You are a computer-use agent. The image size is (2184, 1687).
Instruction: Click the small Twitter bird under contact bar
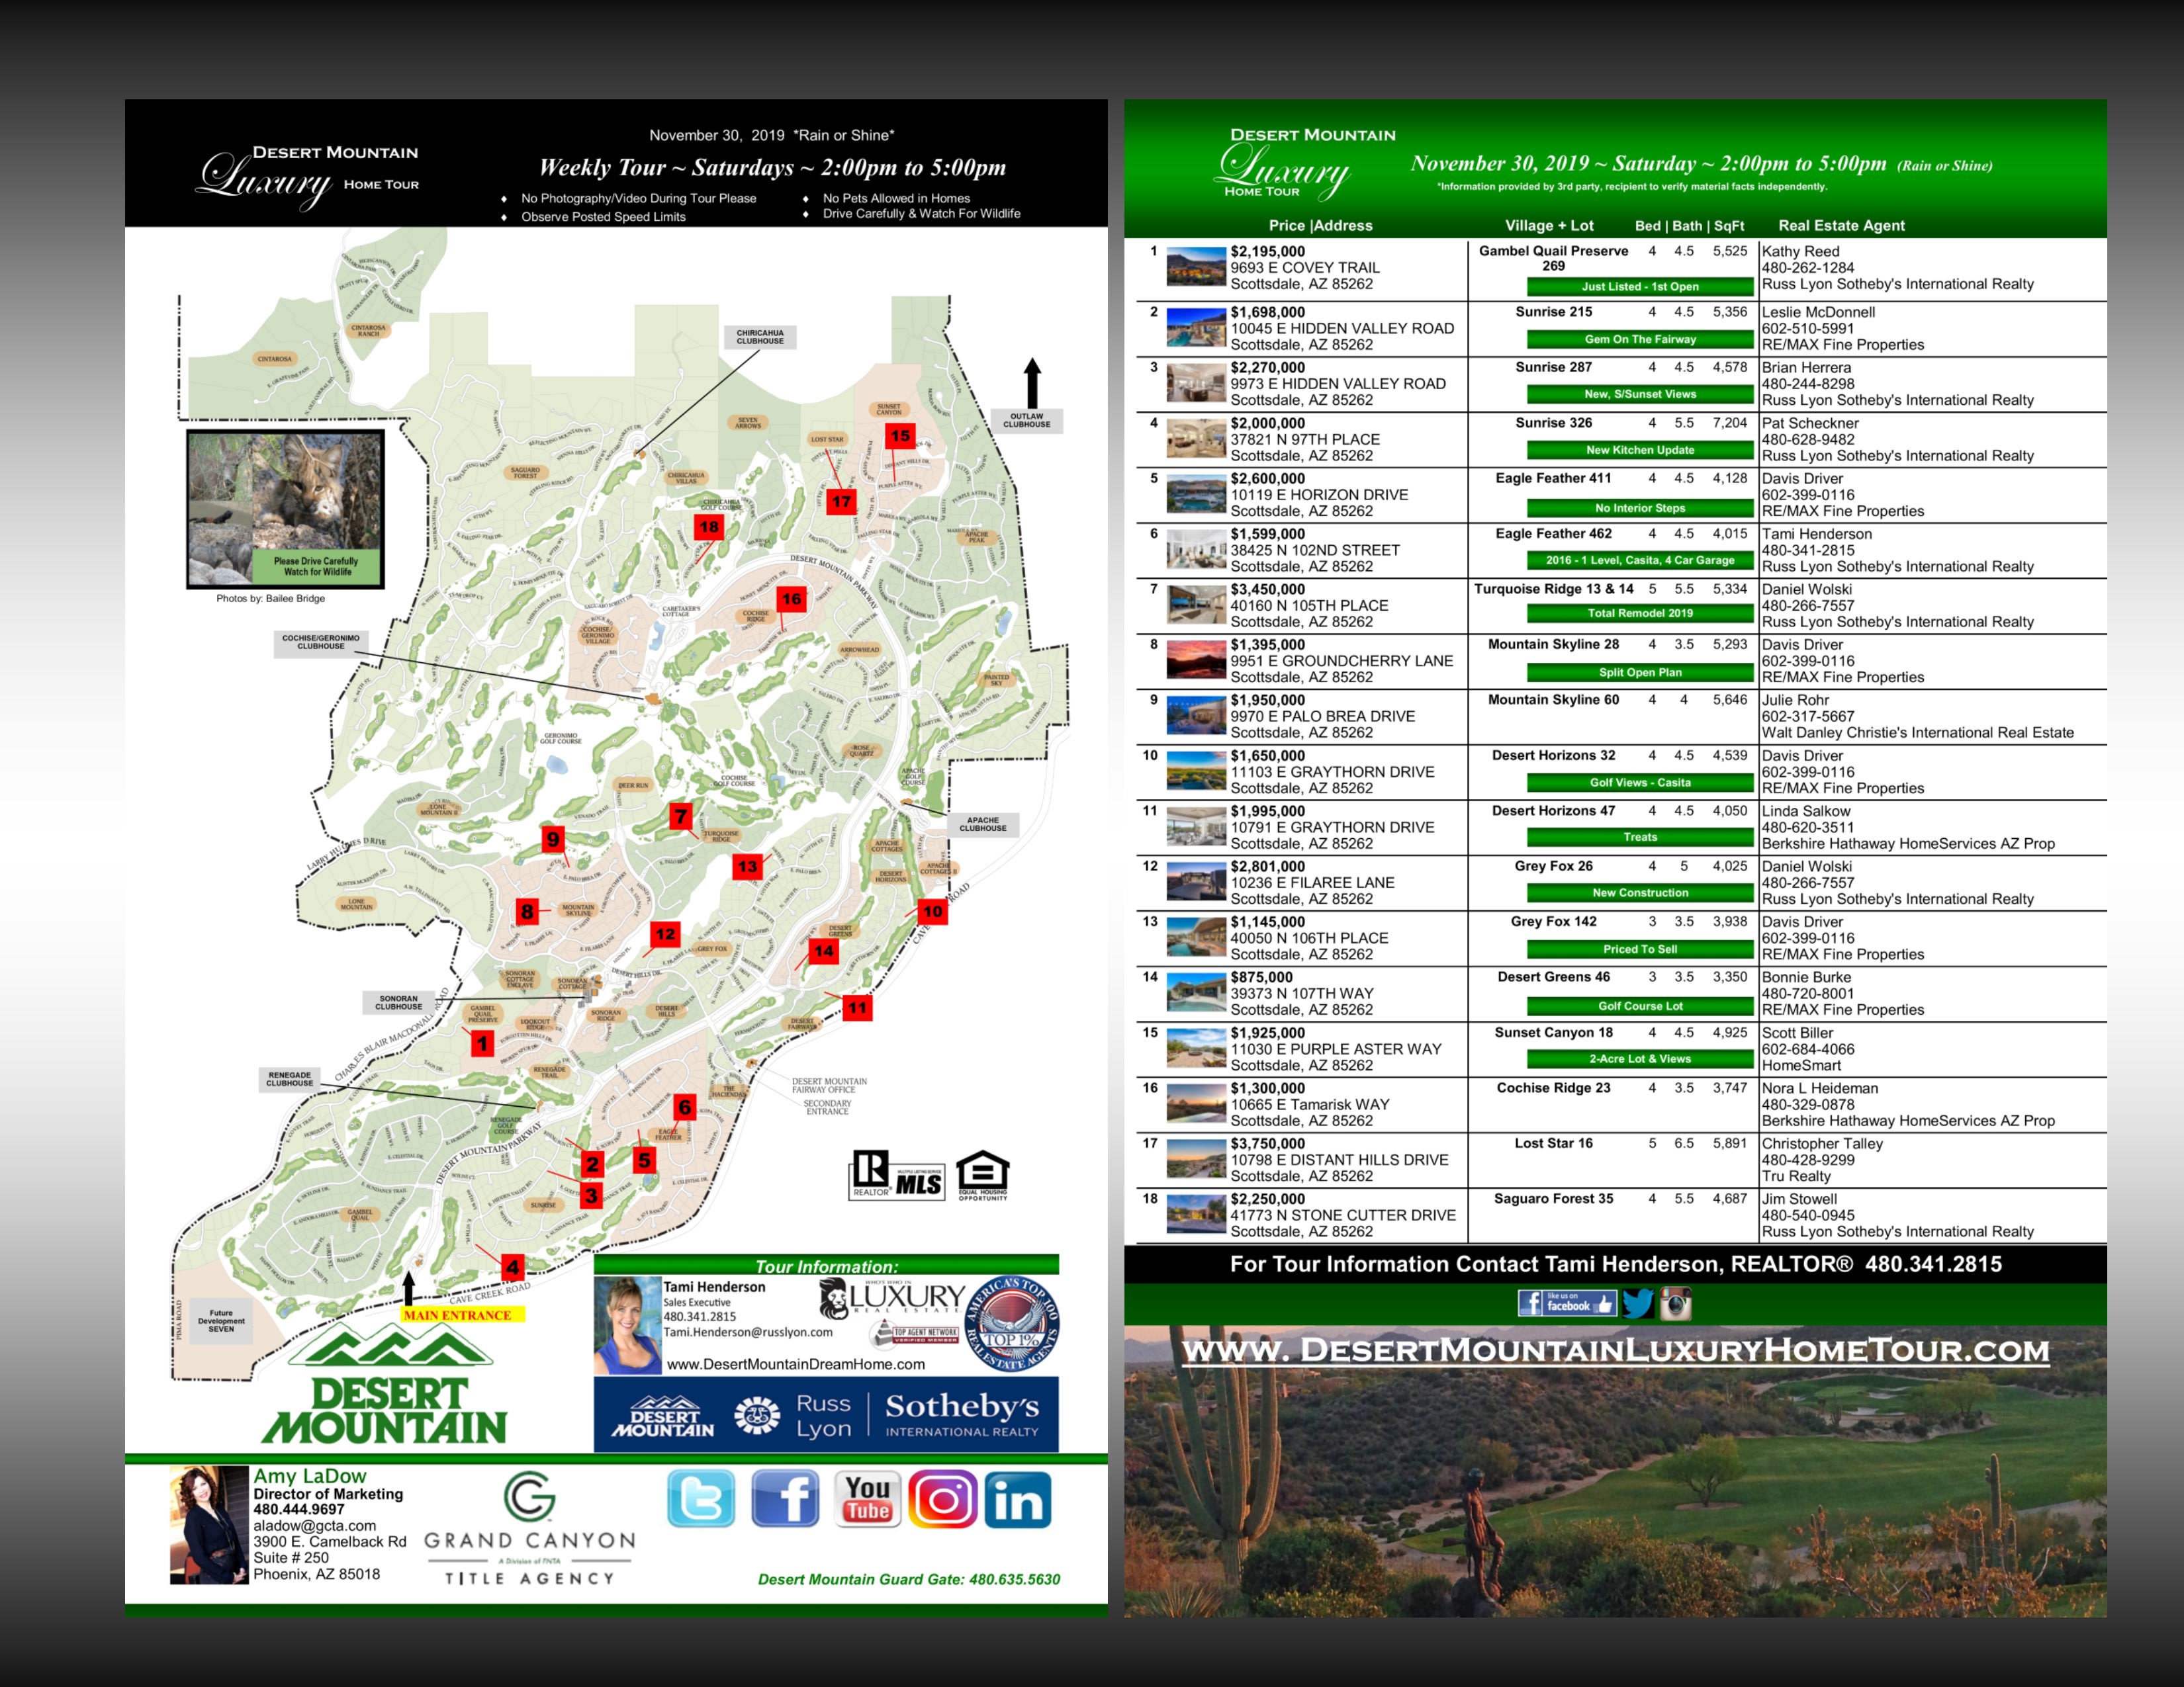[1637, 1303]
